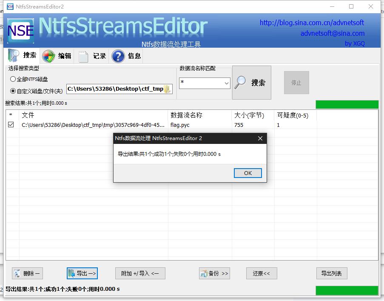Sort by 大小(字节) column header
The width and height of the screenshot is (384, 301).
(x=253, y=115)
